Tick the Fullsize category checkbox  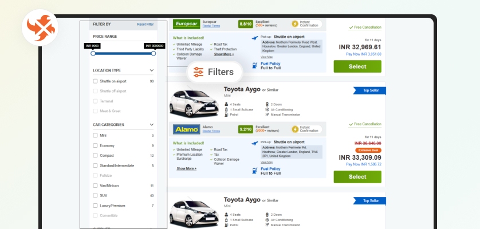(x=95, y=175)
